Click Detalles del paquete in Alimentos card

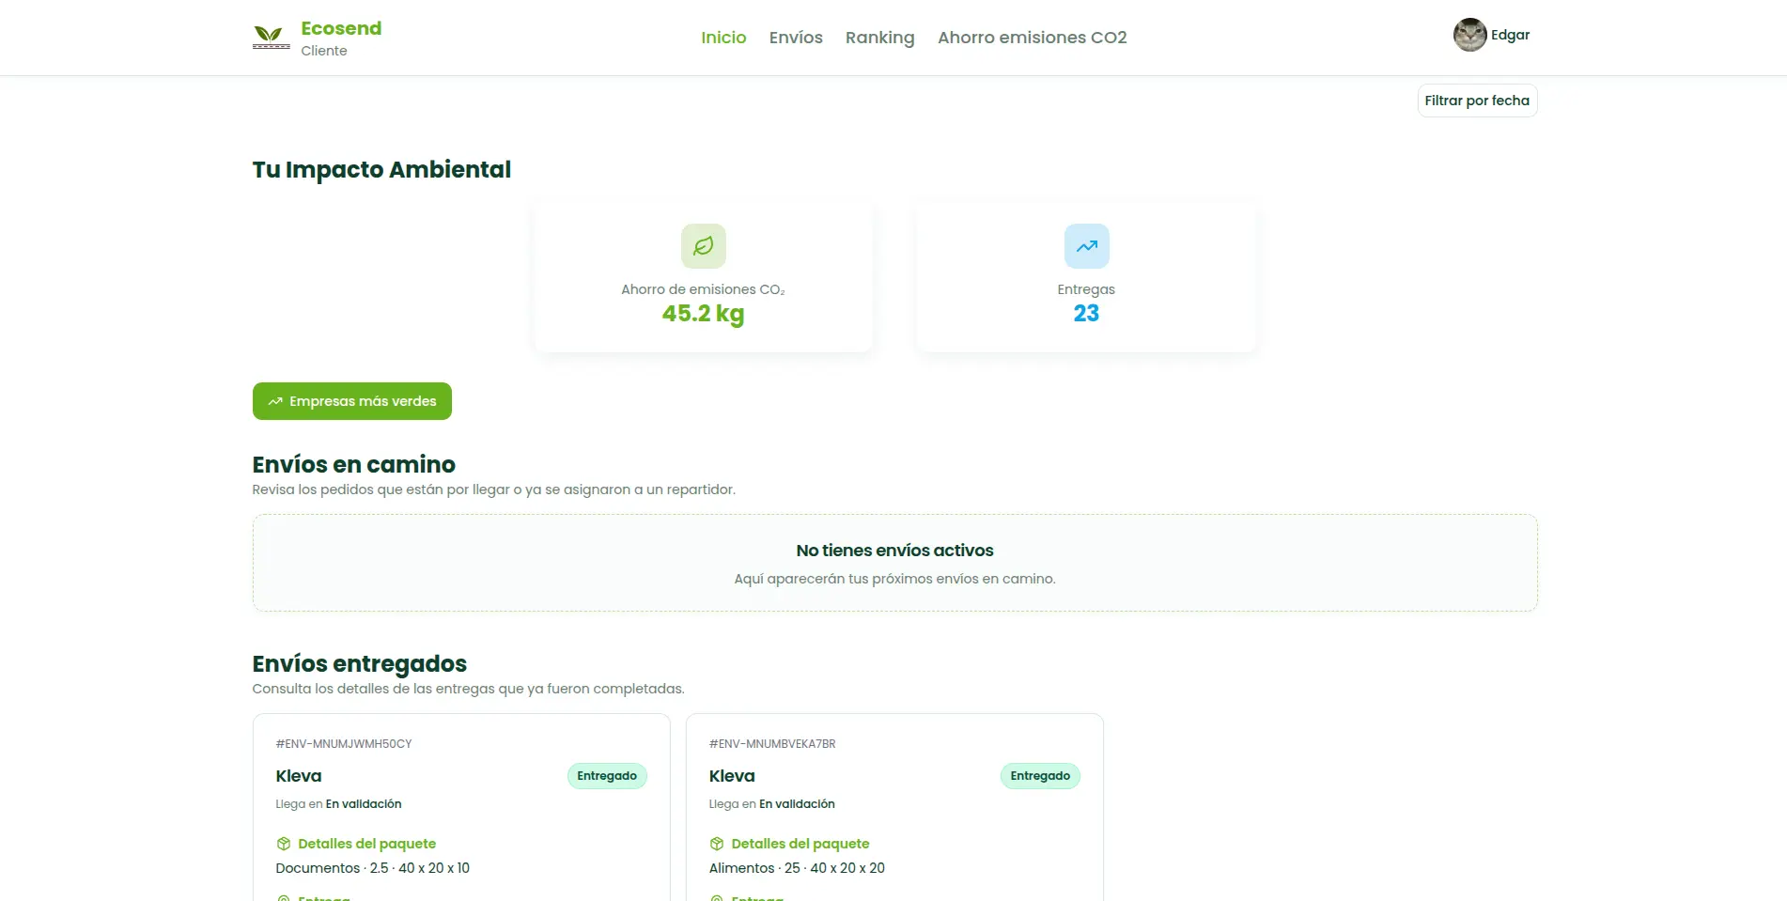(x=800, y=844)
